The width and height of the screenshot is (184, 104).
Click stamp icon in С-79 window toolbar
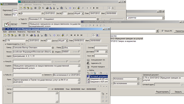point(38,35)
